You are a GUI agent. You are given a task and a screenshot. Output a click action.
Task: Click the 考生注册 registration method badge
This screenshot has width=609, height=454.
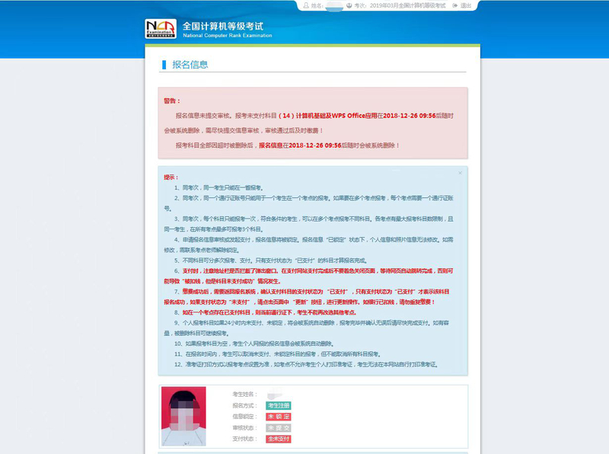(x=279, y=405)
